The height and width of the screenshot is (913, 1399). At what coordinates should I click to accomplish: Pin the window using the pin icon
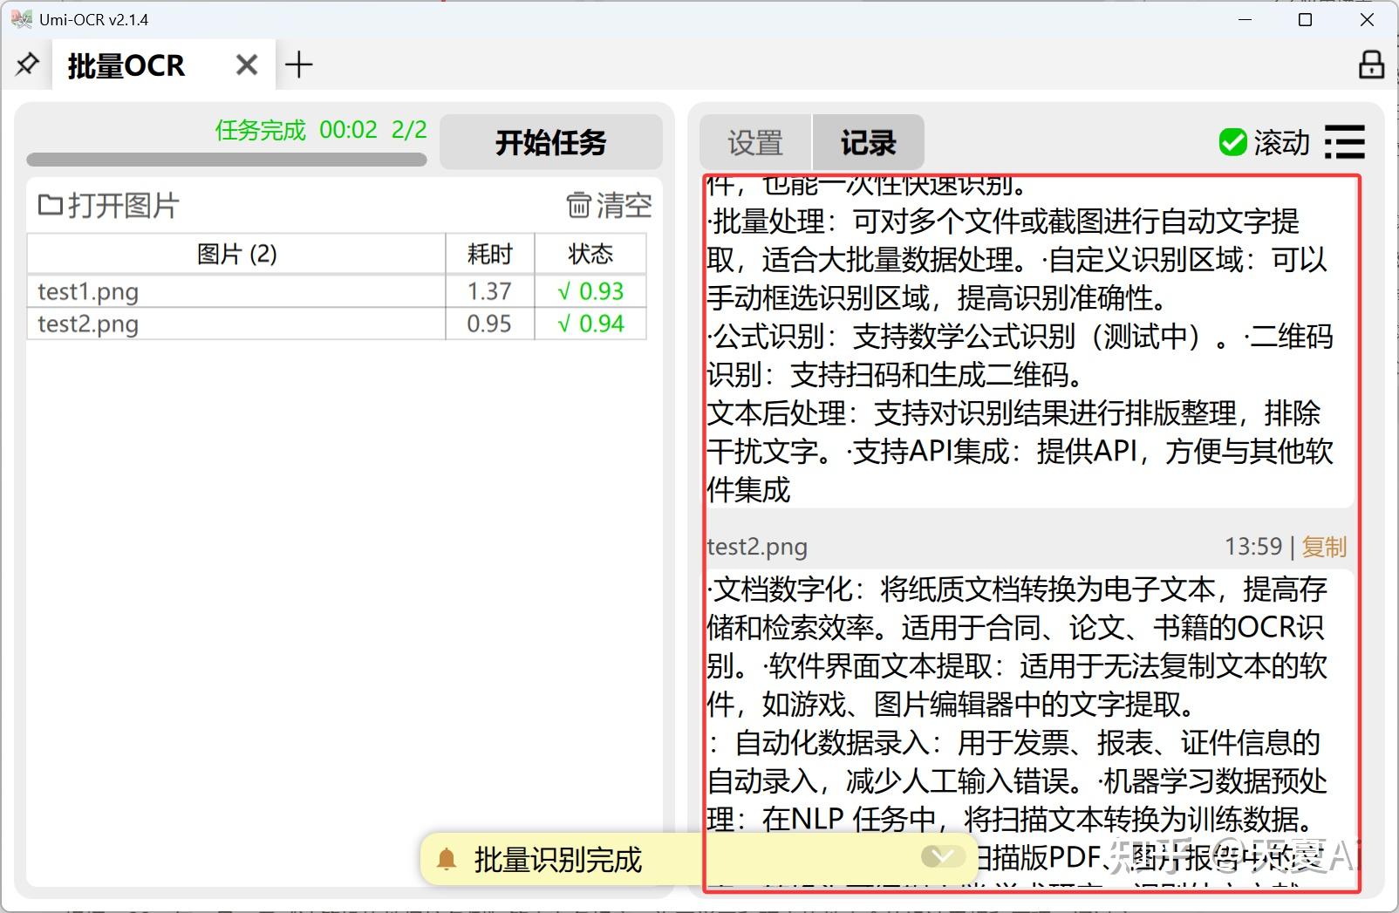(27, 64)
